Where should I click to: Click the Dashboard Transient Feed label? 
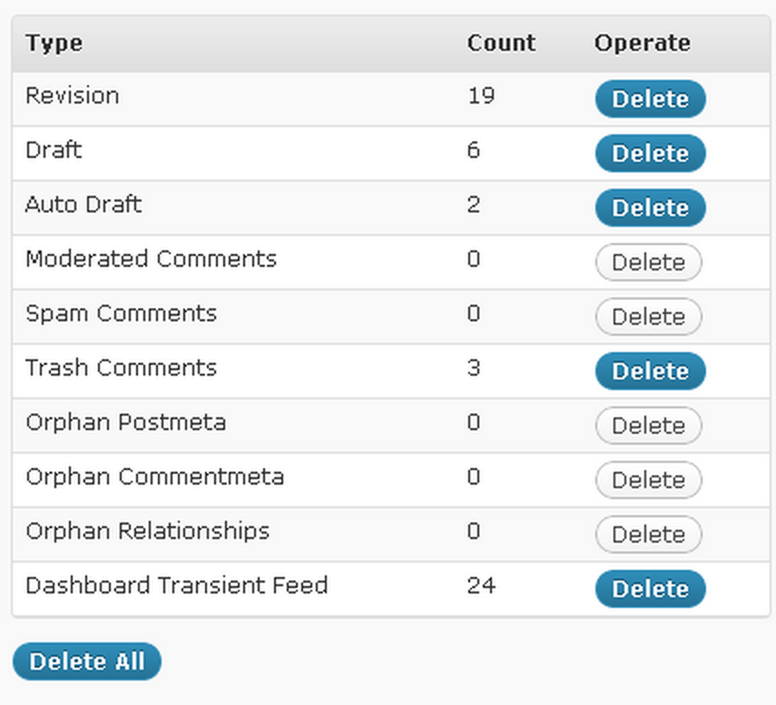click(176, 586)
